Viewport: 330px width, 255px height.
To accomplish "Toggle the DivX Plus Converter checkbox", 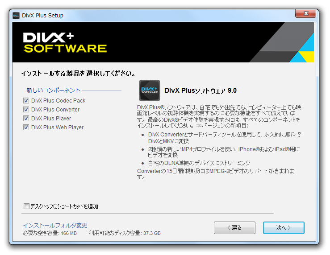I will coord(26,109).
